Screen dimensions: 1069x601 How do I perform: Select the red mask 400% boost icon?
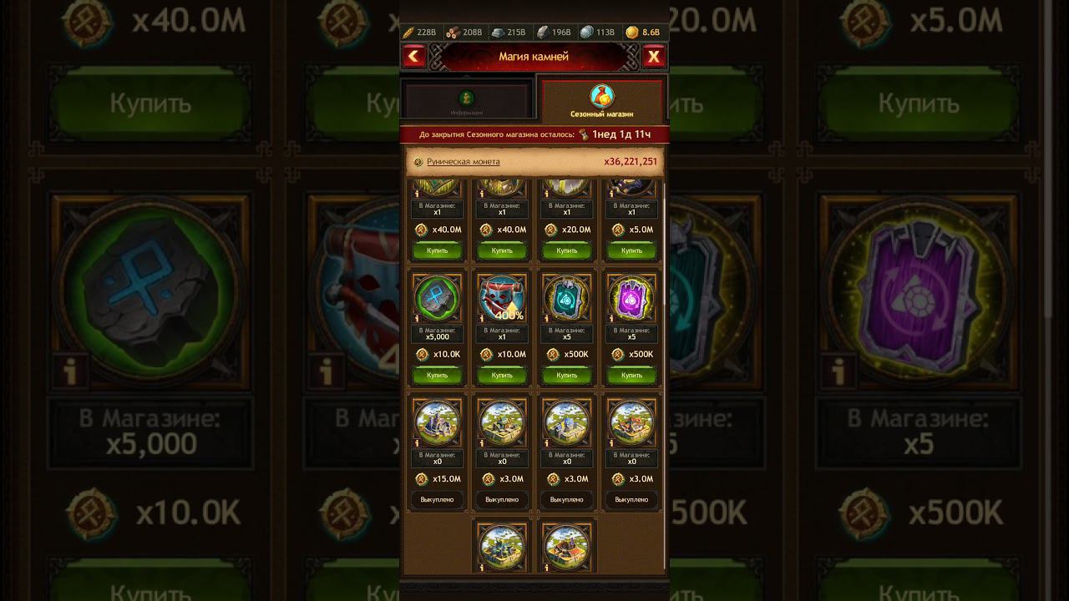coord(502,297)
